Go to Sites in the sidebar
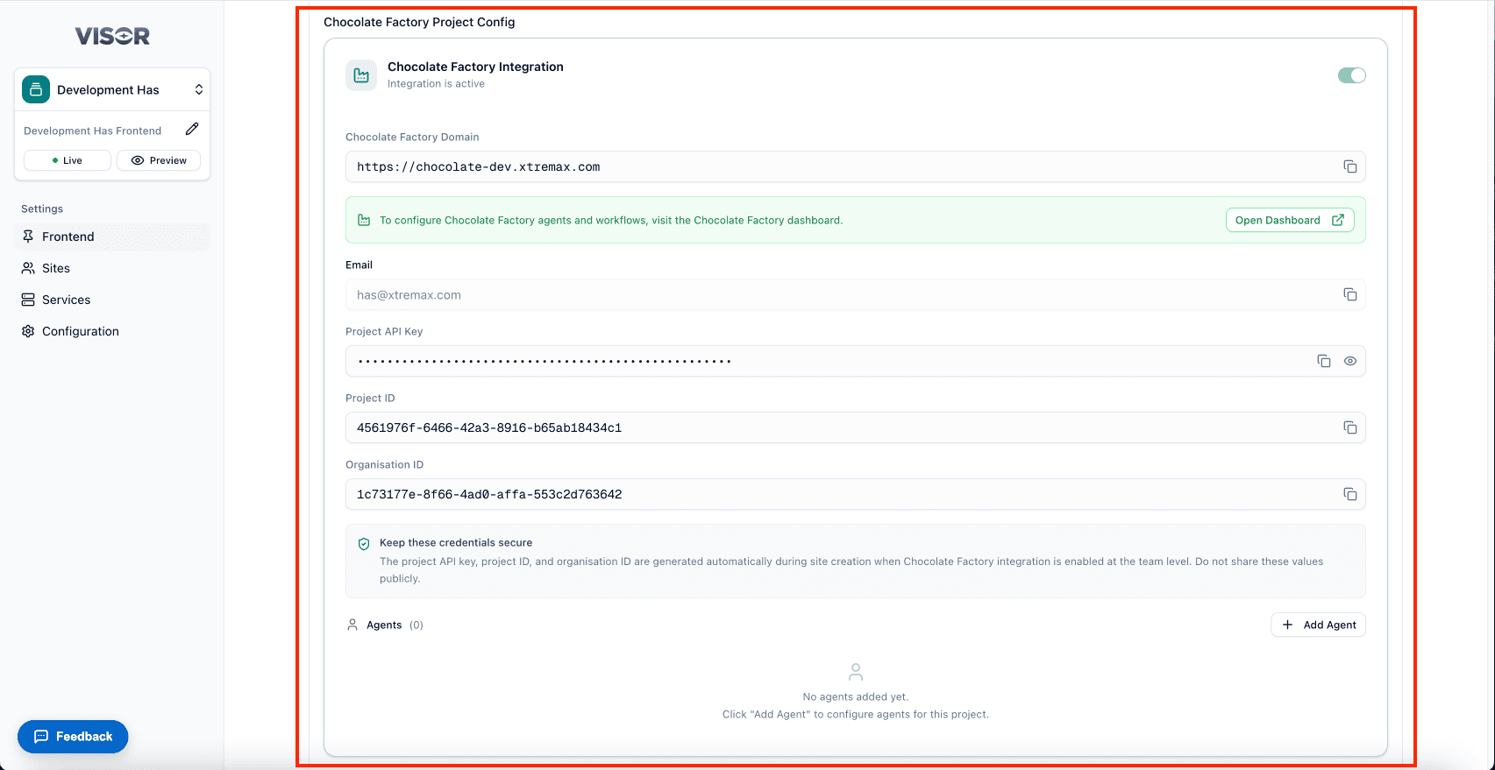The height and width of the screenshot is (770, 1495). click(112, 268)
